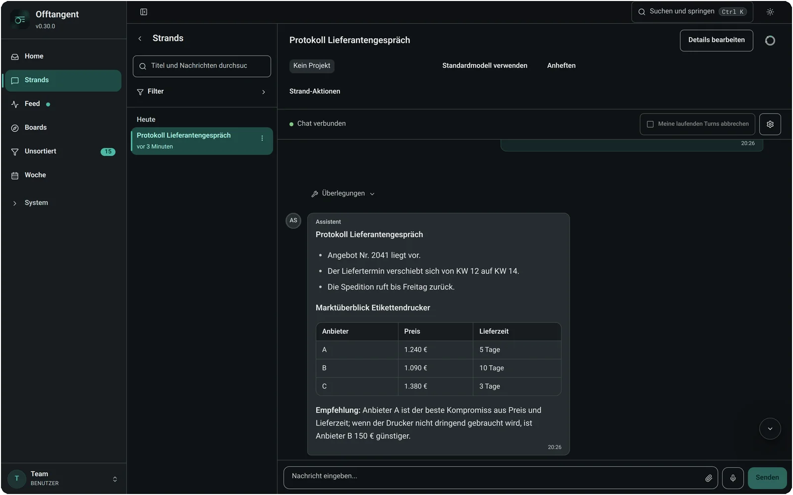793x495 pixels.
Task: Click the circular status ring icon
Action: point(770,41)
